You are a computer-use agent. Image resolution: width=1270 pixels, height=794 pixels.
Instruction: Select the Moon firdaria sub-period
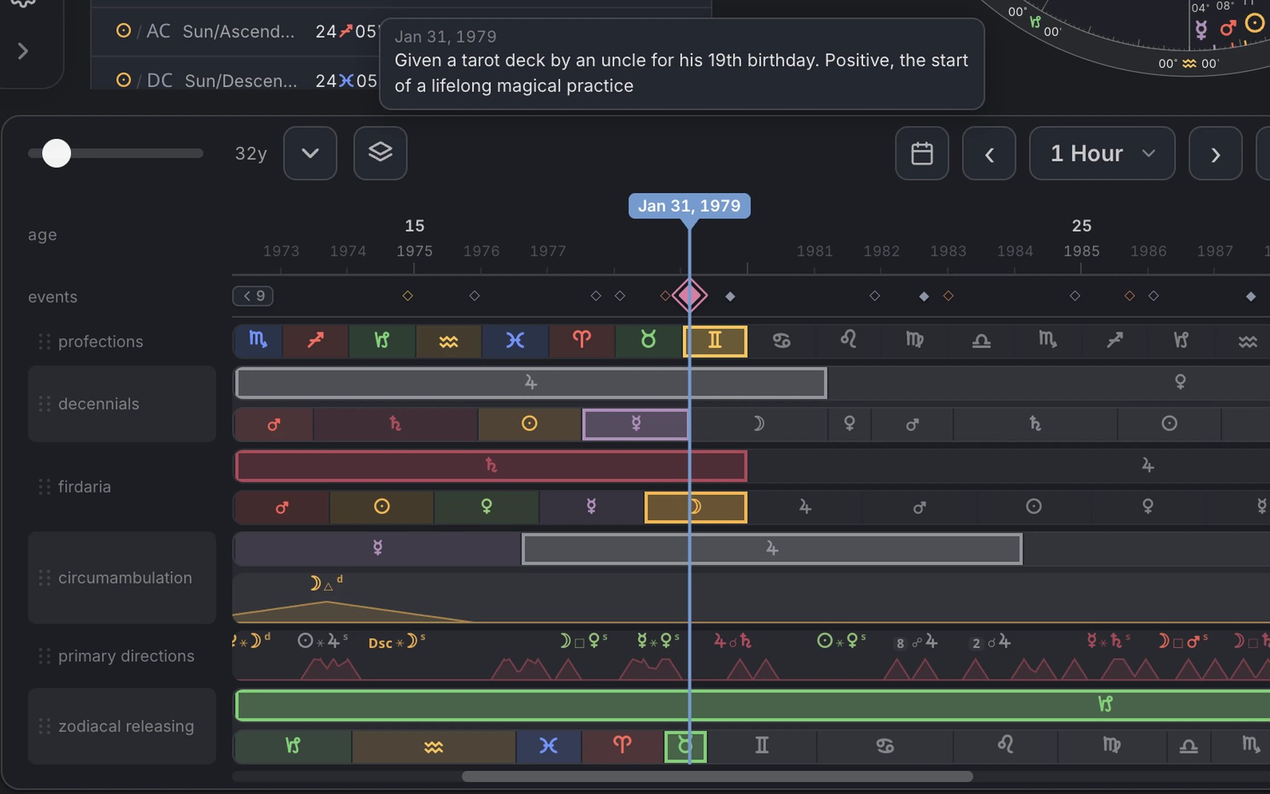pos(695,507)
